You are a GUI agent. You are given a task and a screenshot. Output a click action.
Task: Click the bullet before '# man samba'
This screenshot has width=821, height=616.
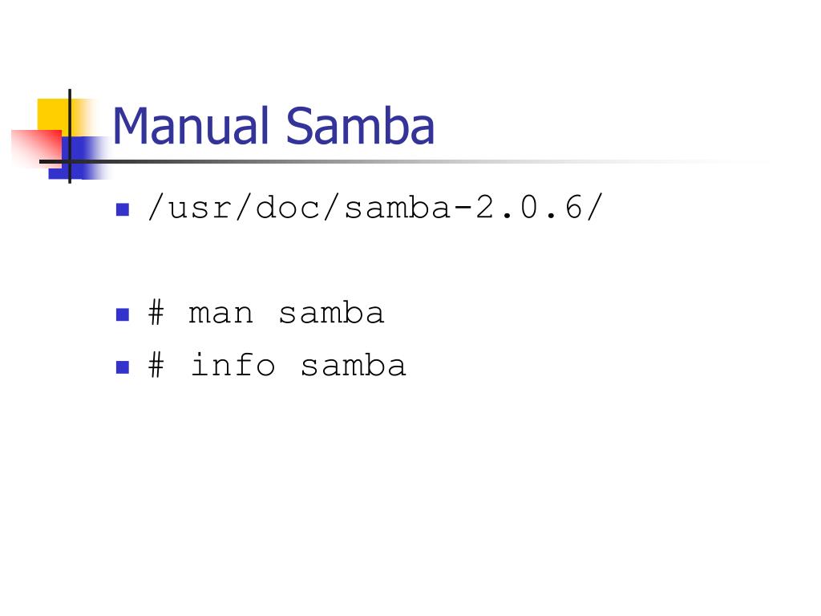point(123,314)
